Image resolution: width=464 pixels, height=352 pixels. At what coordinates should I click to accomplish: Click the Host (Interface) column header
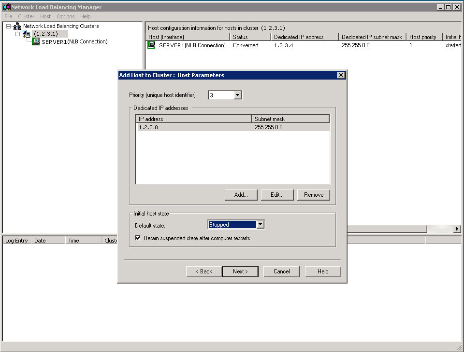[188, 37]
